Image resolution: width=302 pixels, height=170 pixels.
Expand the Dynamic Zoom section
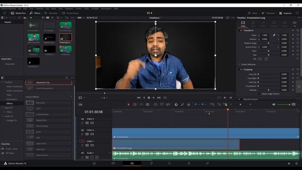251,99
